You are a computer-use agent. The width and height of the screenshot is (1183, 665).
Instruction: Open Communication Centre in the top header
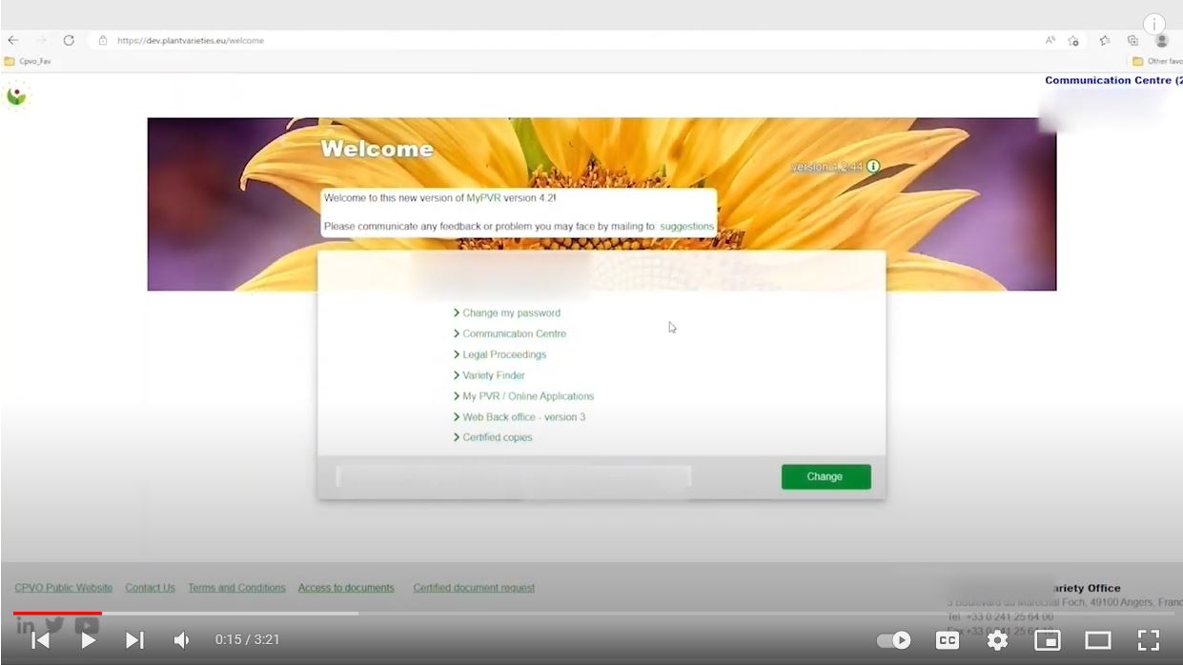1113,80
